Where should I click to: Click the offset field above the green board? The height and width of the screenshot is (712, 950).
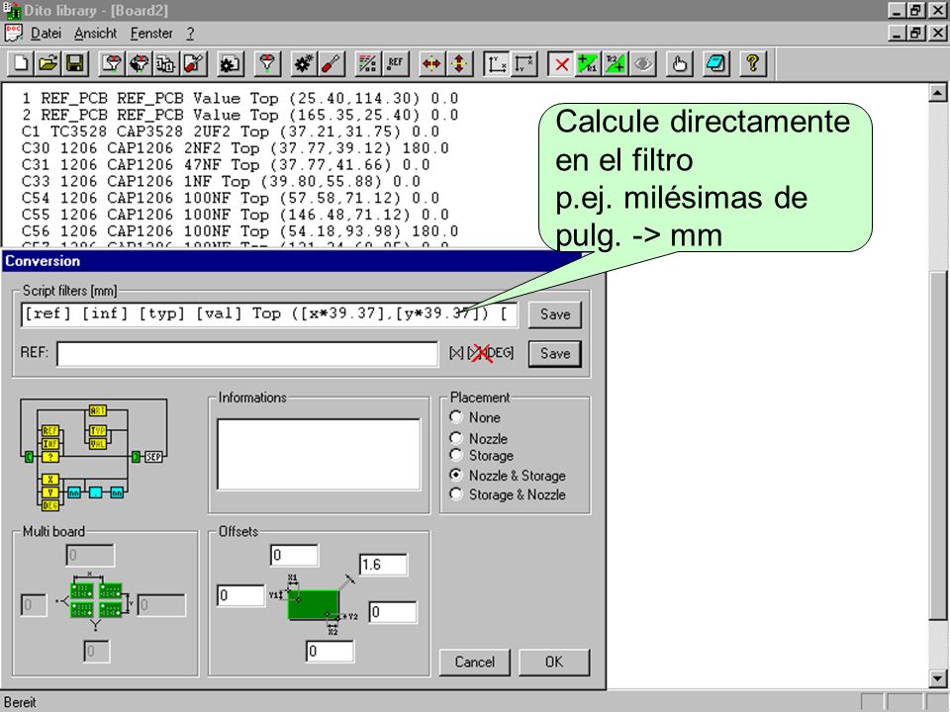(x=294, y=555)
